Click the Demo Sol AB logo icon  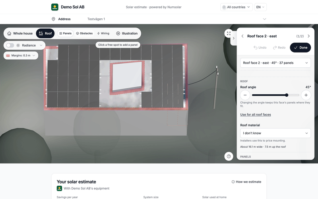(55, 7)
